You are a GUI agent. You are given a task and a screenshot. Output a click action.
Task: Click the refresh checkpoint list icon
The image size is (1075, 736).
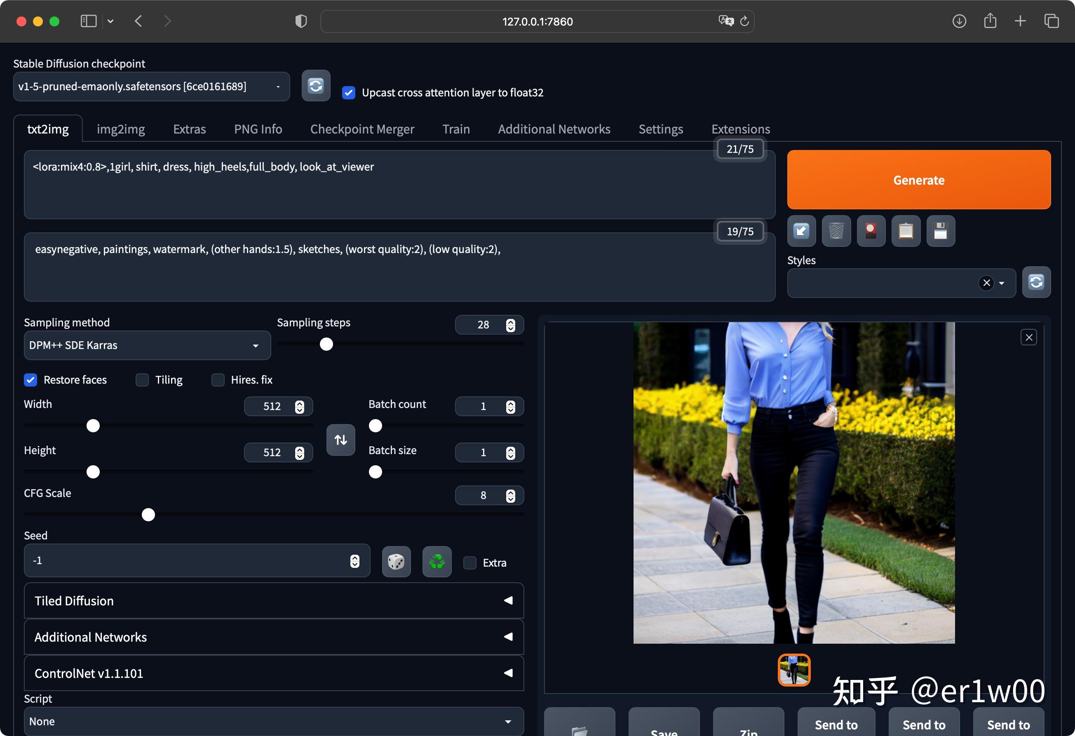315,86
